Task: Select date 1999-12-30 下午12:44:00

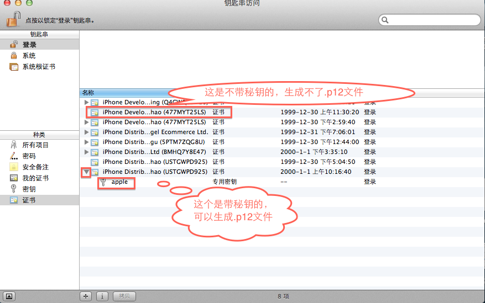Action: coord(320,142)
